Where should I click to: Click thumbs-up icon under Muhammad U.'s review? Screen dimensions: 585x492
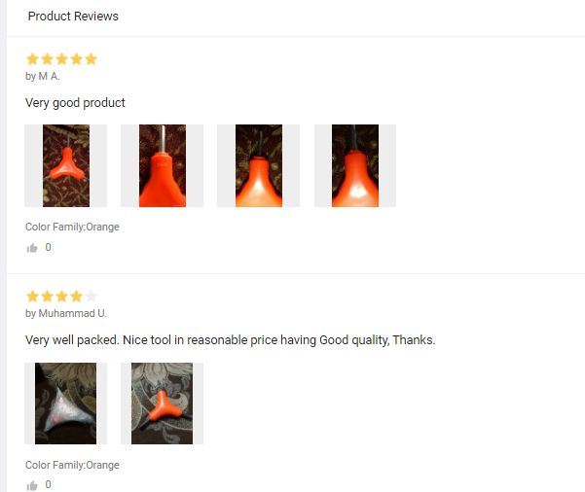[32, 485]
